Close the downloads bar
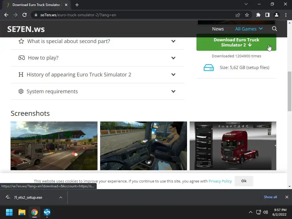 pyautogui.click(x=287, y=197)
